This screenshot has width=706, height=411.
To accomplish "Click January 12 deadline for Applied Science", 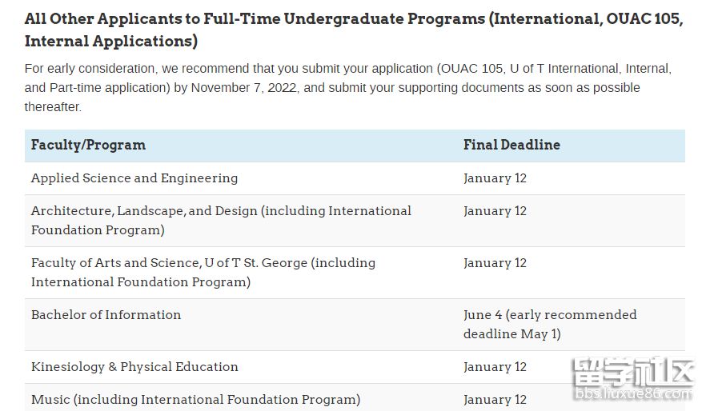I will pyautogui.click(x=495, y=178).
